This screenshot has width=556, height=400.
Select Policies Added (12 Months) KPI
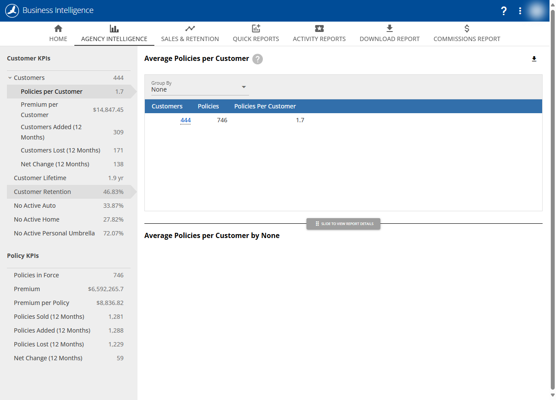68,330
